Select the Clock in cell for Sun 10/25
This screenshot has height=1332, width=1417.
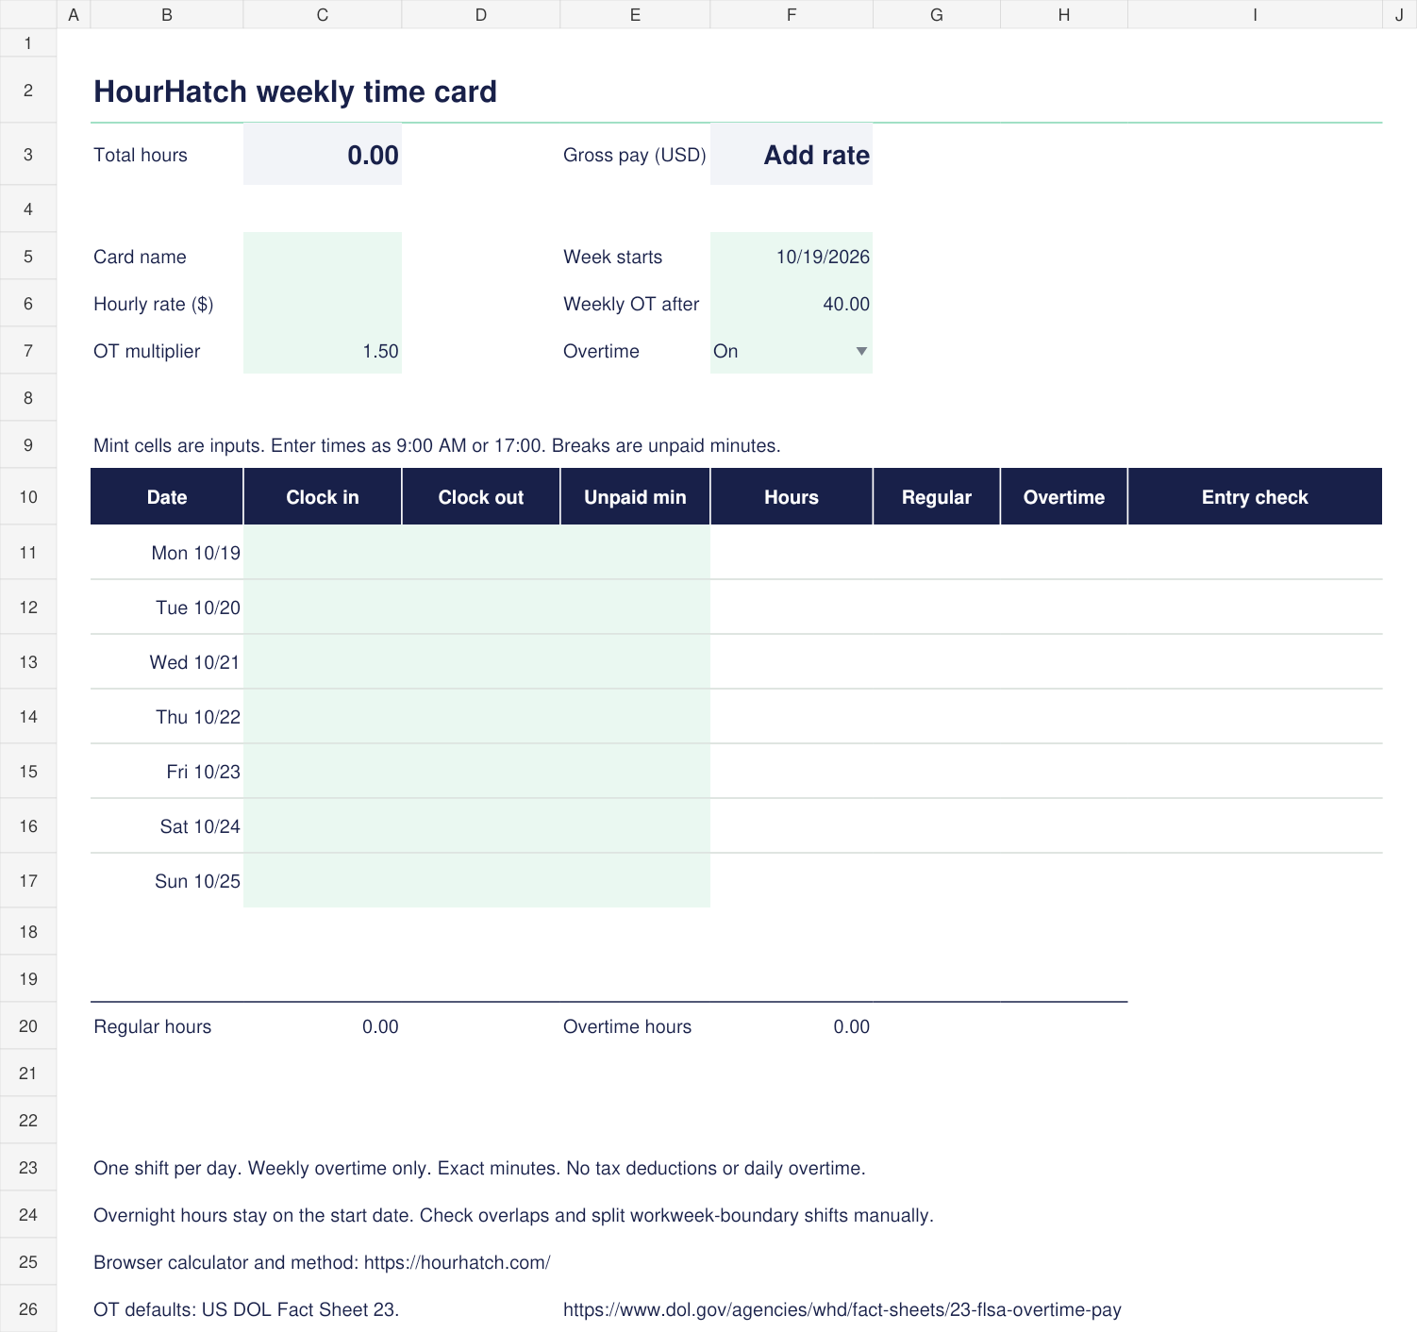coord(323,881)
